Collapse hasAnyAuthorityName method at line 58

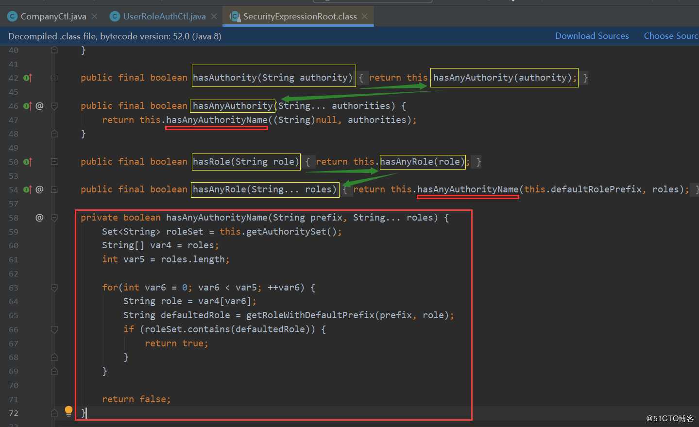[x=54, y=218]
